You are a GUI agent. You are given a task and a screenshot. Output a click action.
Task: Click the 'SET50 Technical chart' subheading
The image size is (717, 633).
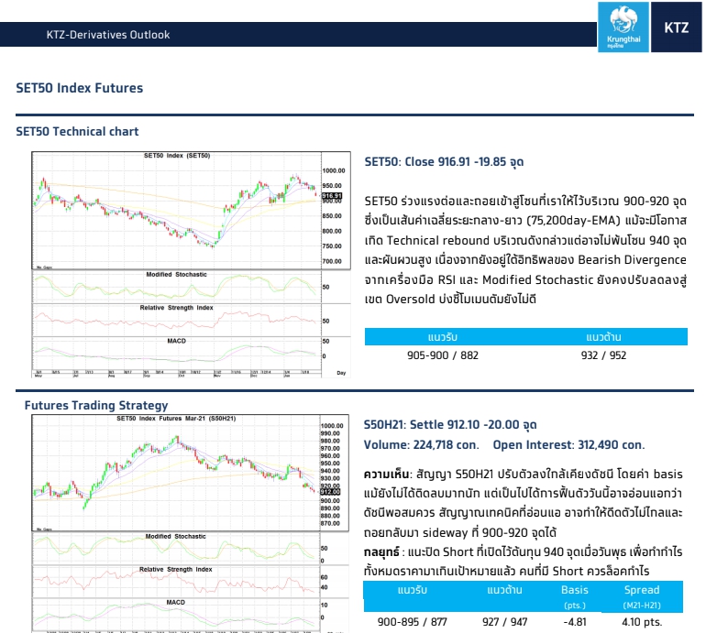pos(77,132)
